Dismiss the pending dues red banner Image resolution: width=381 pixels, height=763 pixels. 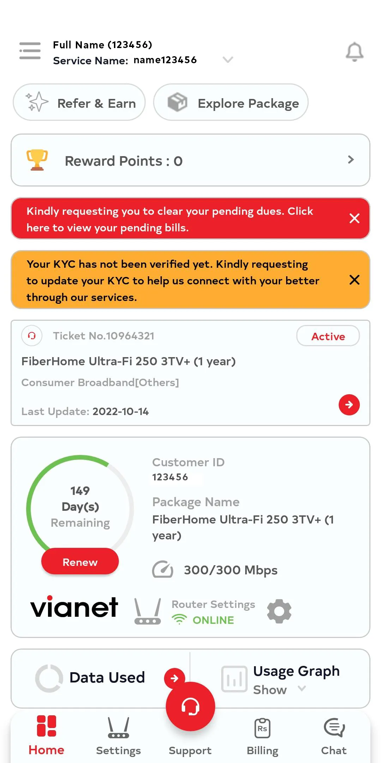click(x=354, y=218)
